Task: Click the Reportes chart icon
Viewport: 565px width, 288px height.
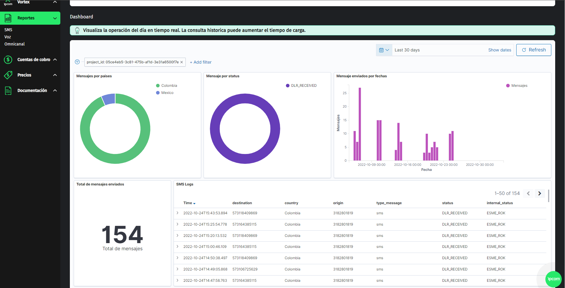Action: click(8, 18)
